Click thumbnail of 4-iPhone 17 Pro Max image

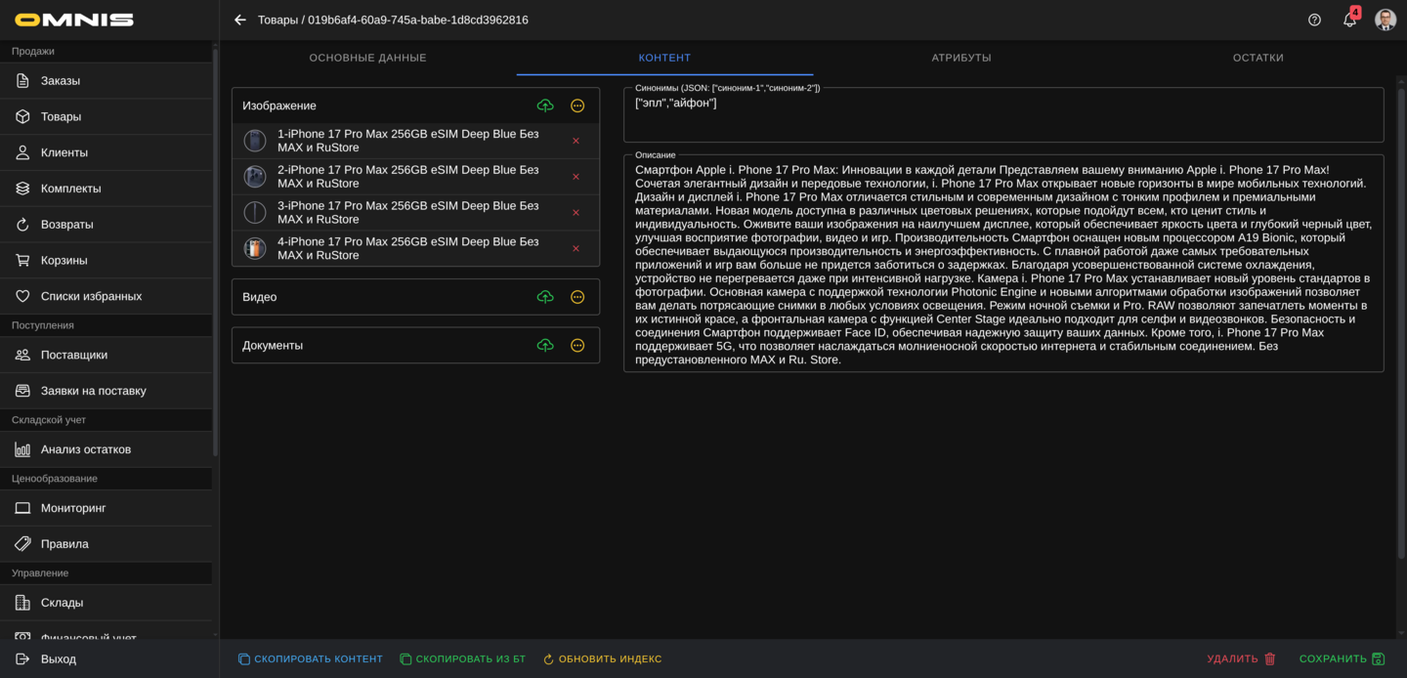pos(255,248)
